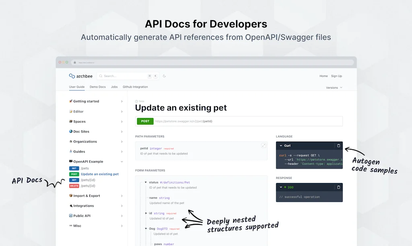
Task: Open the Github Integration tab
Action: [x=135, y=87]
